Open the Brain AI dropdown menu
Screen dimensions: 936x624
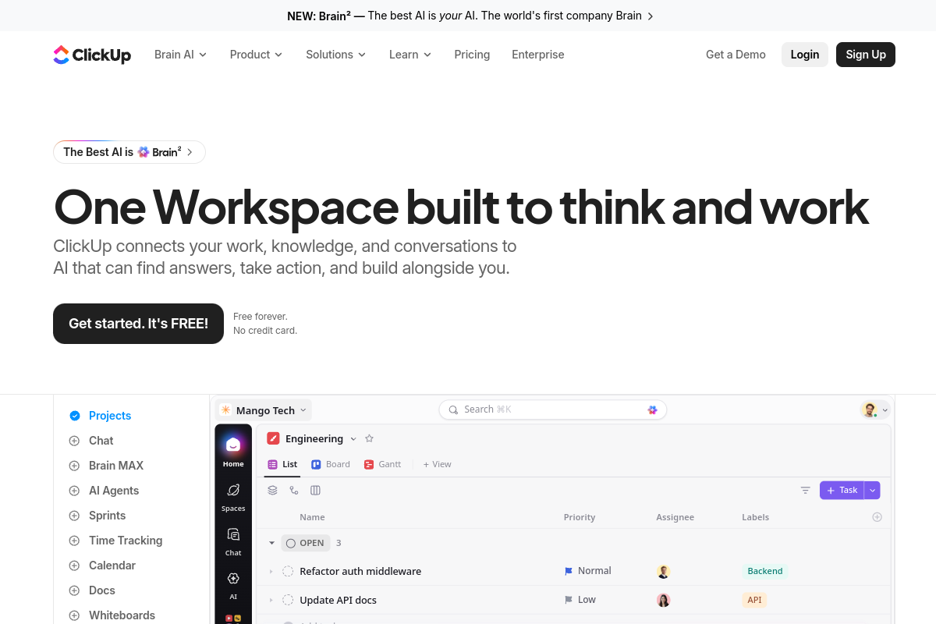[181, 55]
